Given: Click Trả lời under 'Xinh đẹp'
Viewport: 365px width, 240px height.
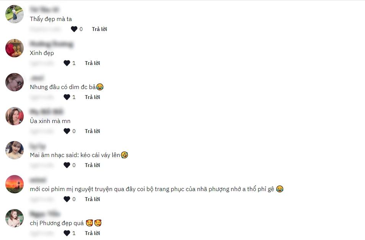Looking at the screenshot, I should click(x=92, y=63).
